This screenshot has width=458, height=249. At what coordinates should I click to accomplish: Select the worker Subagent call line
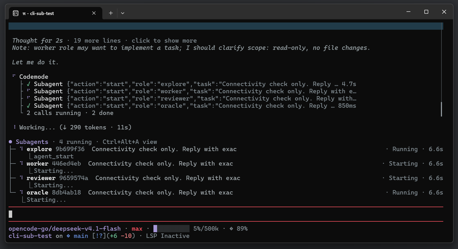pyautogui.click(x=195, y=91)
